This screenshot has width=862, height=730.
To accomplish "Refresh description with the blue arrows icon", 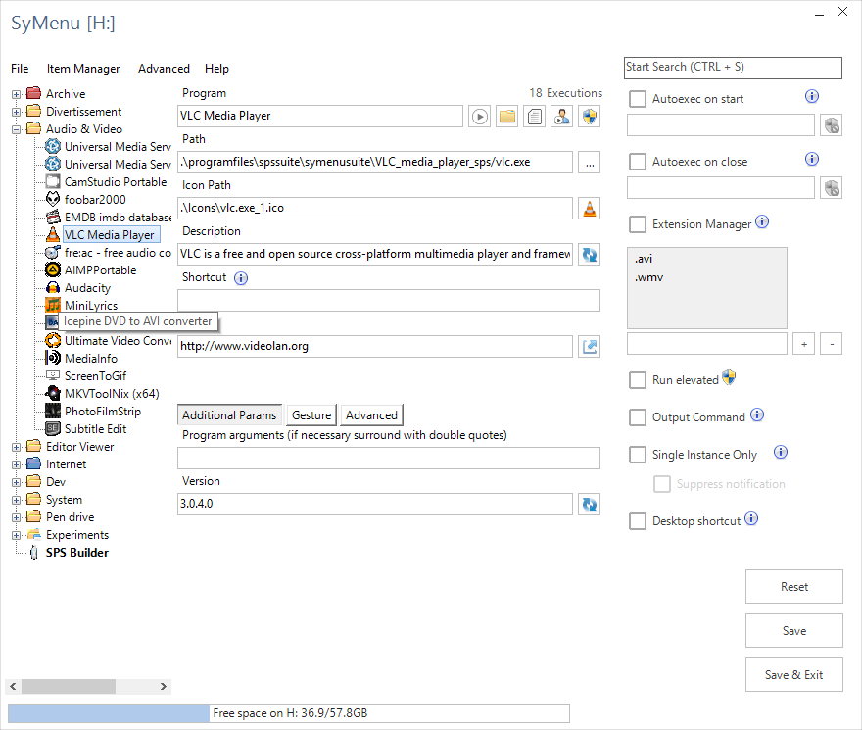I will point(590,254).
